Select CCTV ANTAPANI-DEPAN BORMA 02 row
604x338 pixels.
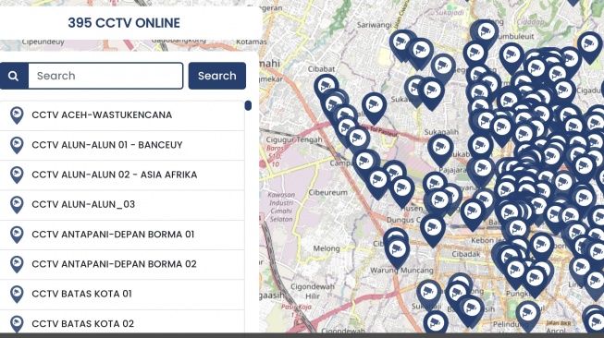coord(122,264)
